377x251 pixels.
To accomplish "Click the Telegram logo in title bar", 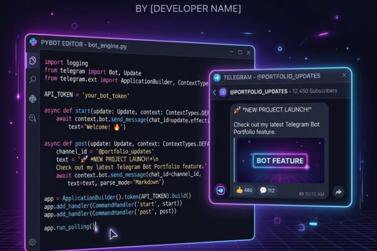I will [x=217, y=78].
